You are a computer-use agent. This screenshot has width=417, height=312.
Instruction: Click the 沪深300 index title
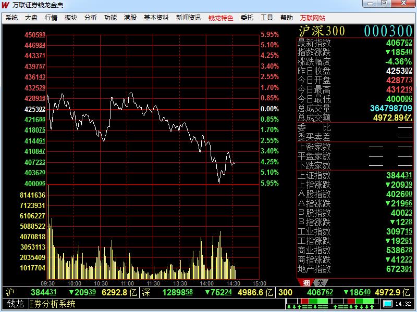[322, 31]
